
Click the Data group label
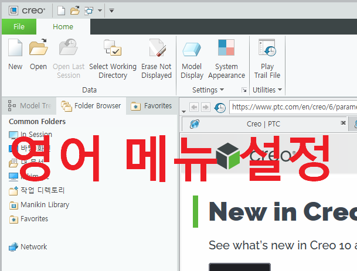(89, 90)
